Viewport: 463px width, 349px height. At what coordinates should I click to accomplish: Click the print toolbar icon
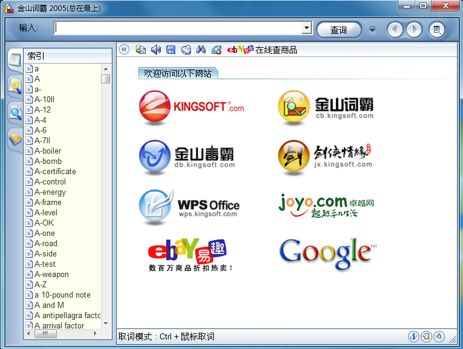(x=186, y=50)
